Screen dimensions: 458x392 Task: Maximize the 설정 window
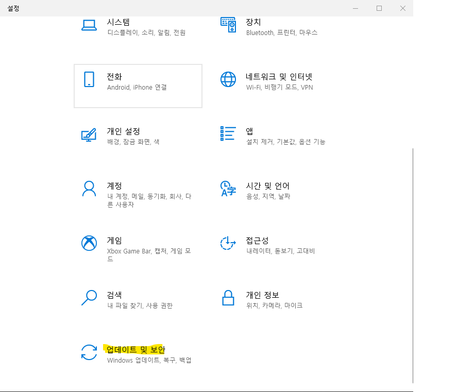379,8
